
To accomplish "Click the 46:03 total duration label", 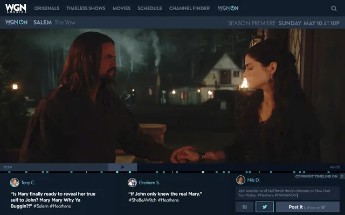I will tap(335, 167).
